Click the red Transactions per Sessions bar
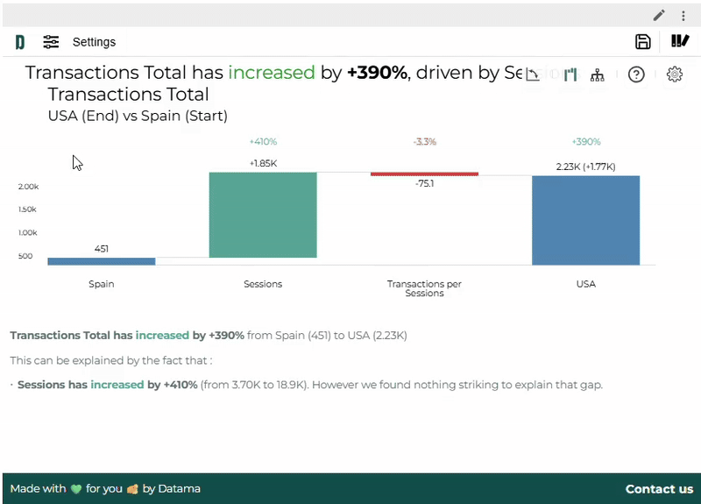Image resolution: width=701 pixels, height=504 pixels. point(424,174)
